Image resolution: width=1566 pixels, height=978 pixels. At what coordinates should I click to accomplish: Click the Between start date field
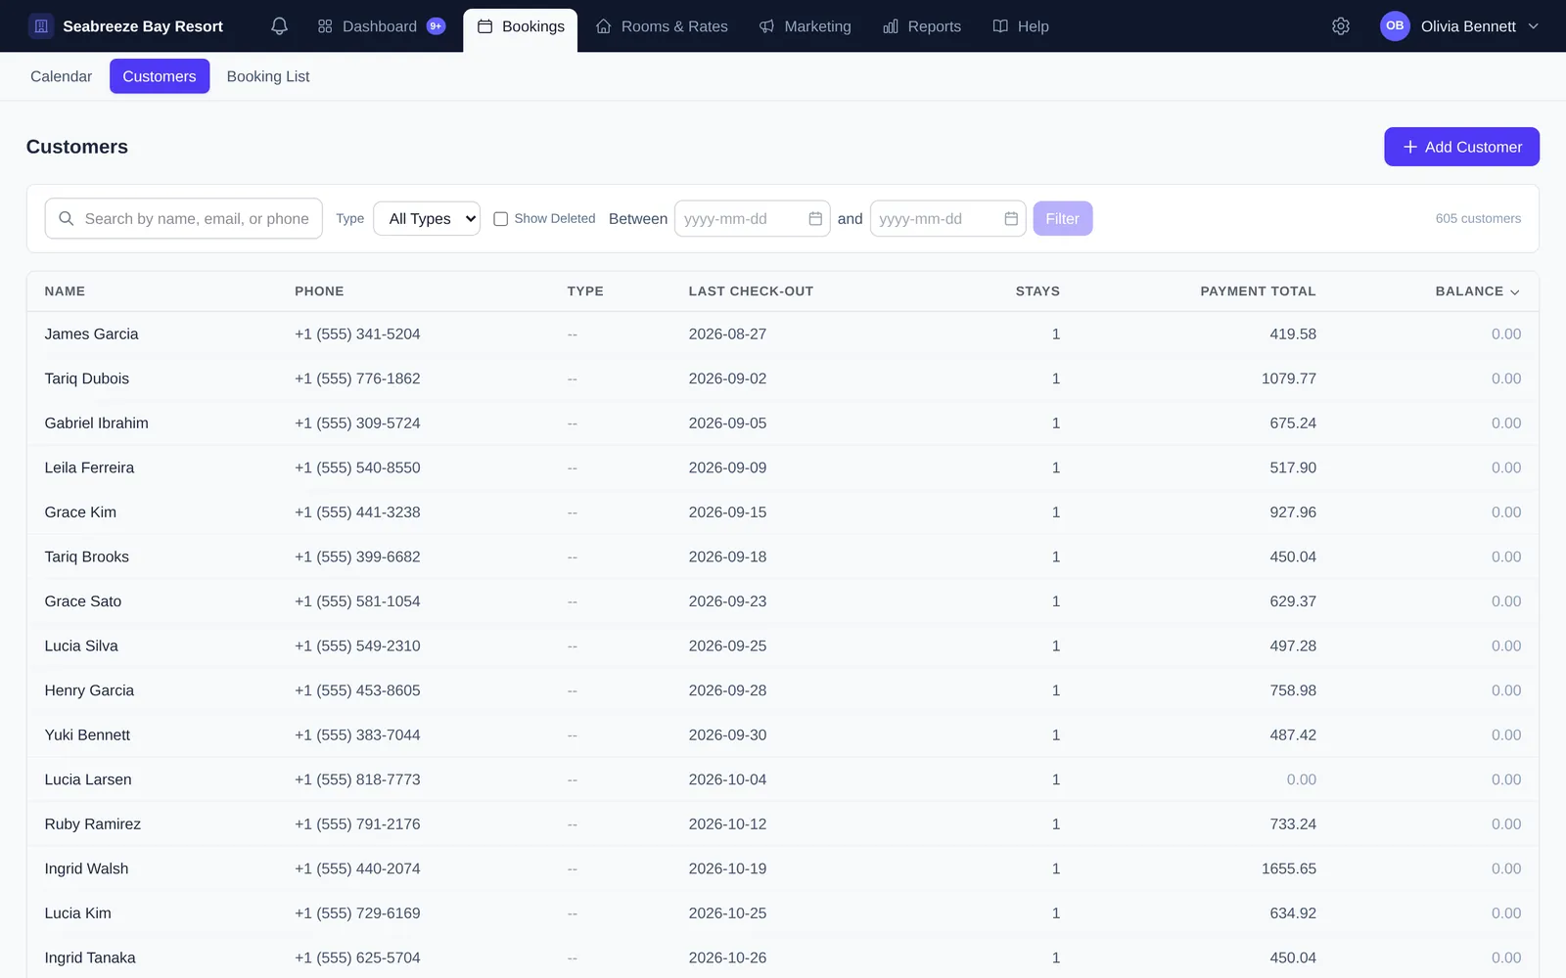[753, 219]
